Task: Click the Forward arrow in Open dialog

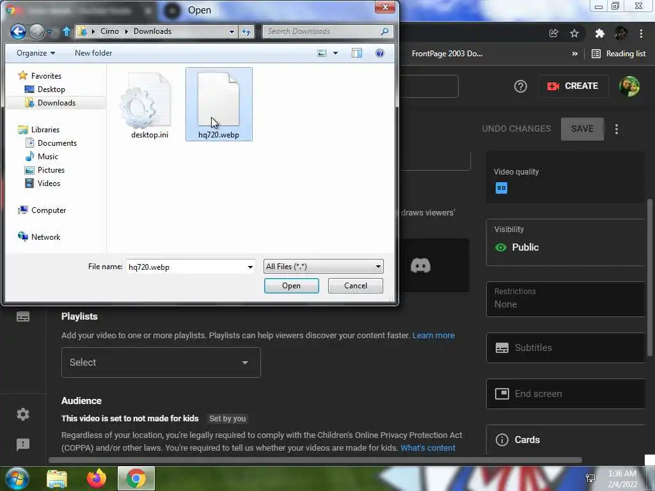Action: tap(36, 31)
